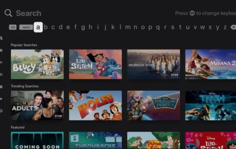Select letter c on the keyboard row
Image resolution: width=236 pixels, height=149 pixels.
point(53,28)
